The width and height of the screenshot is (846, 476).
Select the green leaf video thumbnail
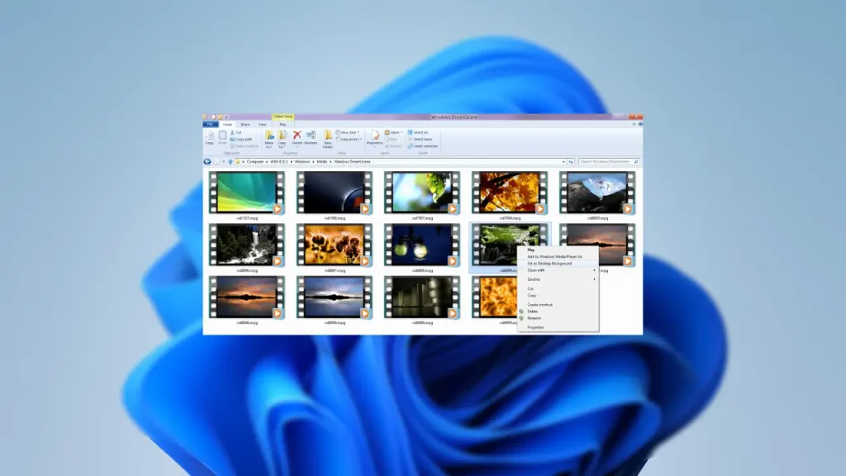pyautogui.click(x=422, y=193)
